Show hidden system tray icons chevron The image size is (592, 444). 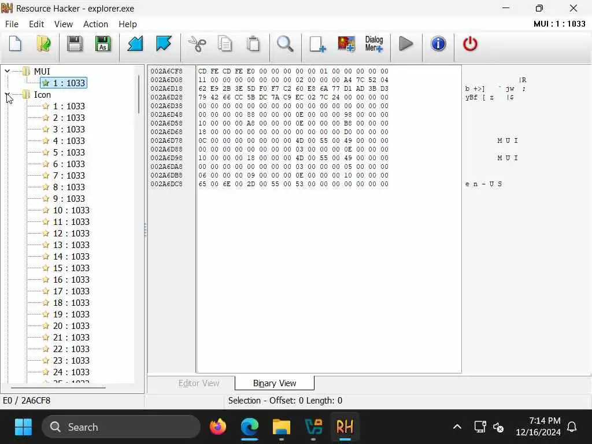point(457,427)
